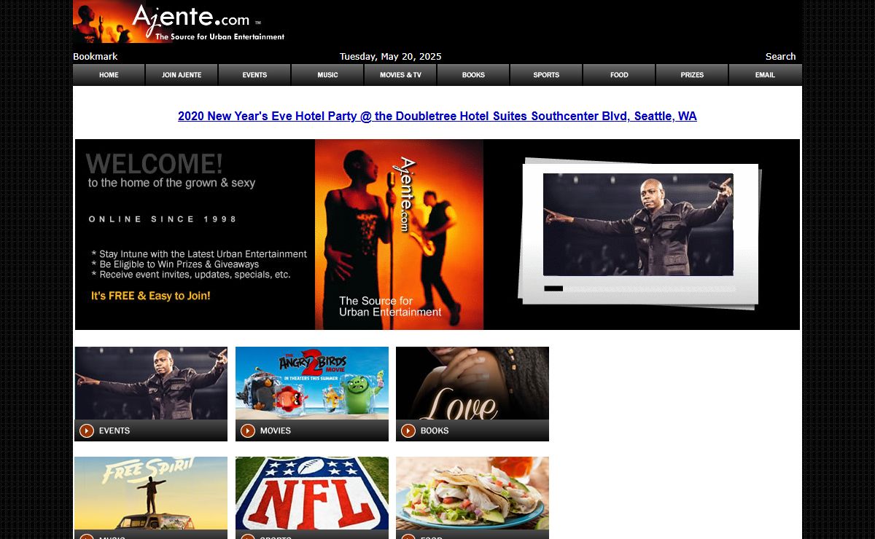This screenshot has width=875, height=539.
Task: Click the slideshow progress bar under the photo
Action: point(639,288)
